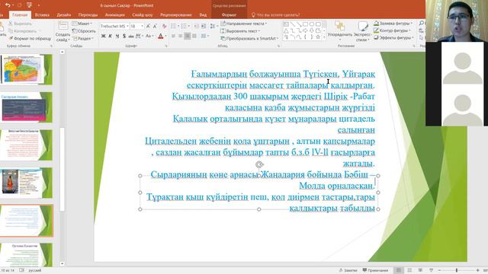Click the increase indent level icon
This screenshot has width=488, height=274.
204,26
